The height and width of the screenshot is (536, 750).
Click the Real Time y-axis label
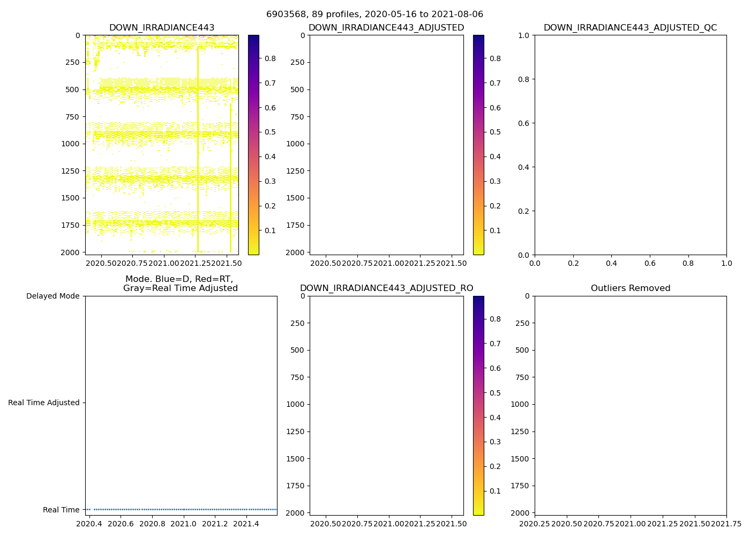(61, 510)
